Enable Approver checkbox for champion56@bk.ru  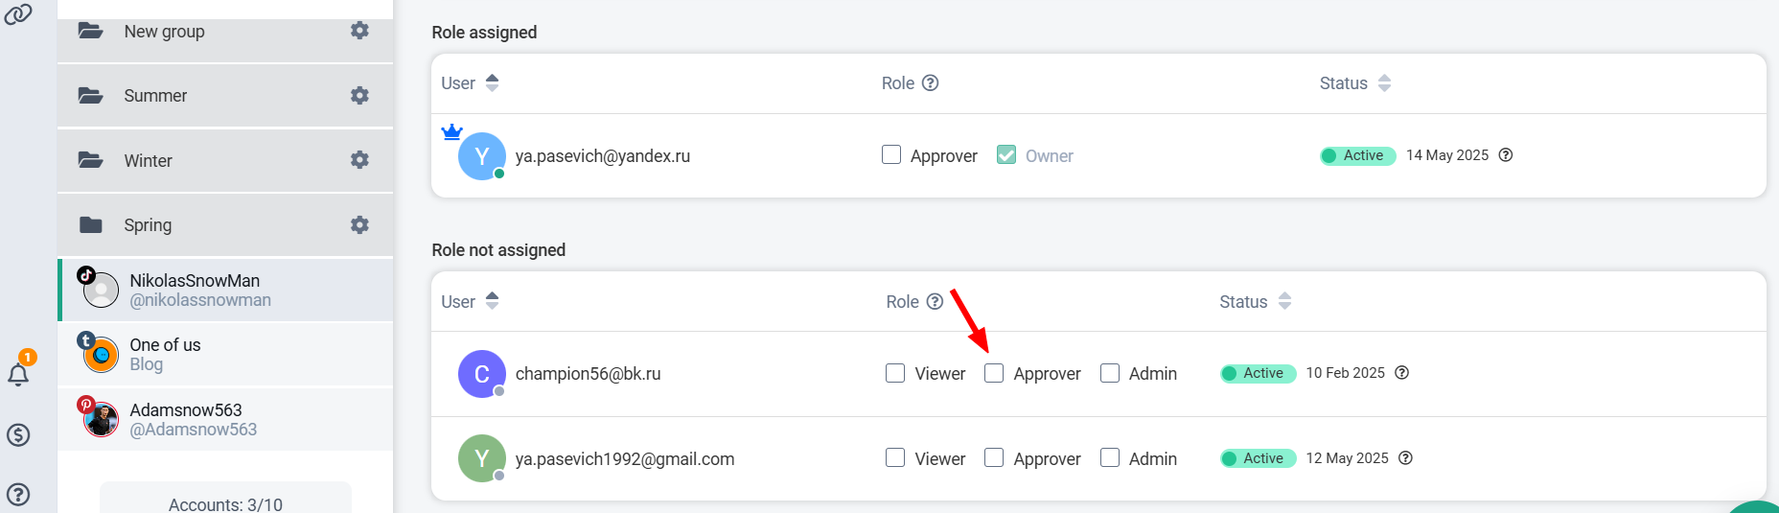point(994,373)
